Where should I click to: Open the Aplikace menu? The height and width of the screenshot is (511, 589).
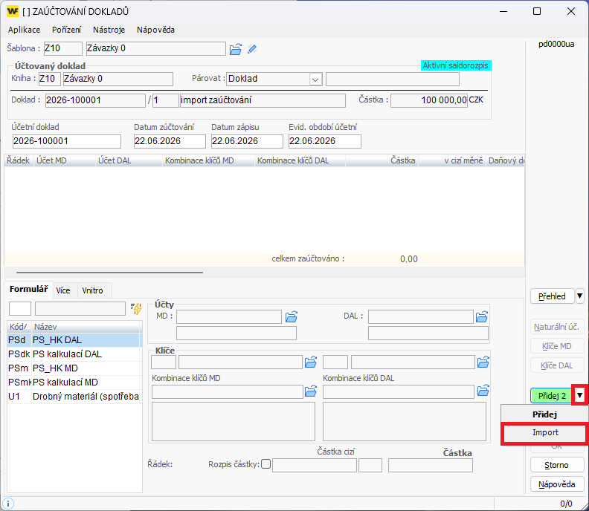coord(24,30)
